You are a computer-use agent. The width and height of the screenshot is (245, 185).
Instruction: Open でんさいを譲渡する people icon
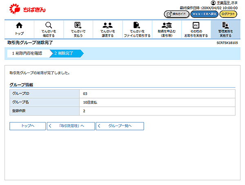pyautogui.click(x=107, y=25)
